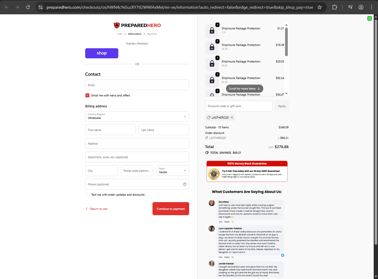Click the 30-day guarantee gold badge
This screenshot has width=378, height=279.
[214, 174]
